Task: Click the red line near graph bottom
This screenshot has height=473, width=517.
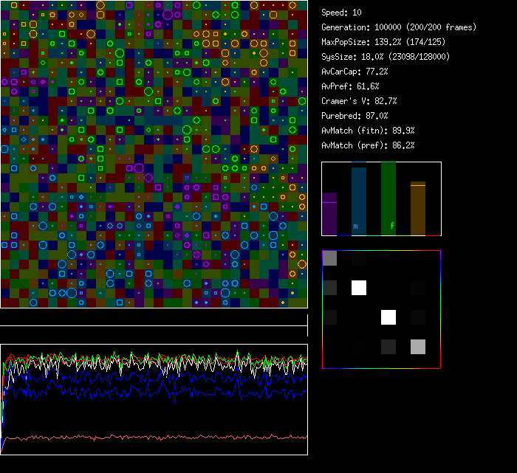Action: tap(148, 437)
